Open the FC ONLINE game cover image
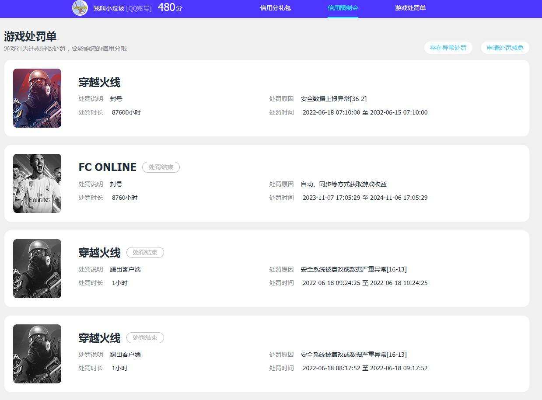Image resolution: width=542 pixels, height=400 pixels. (x=37, y=183)
